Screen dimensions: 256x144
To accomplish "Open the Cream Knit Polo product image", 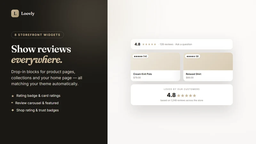I will [x=155, y=61].
